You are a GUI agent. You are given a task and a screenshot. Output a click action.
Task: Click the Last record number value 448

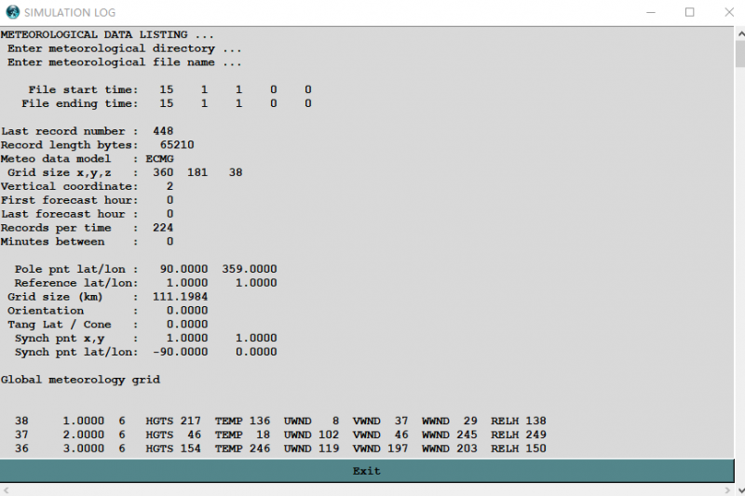click(x=163, y=131)
